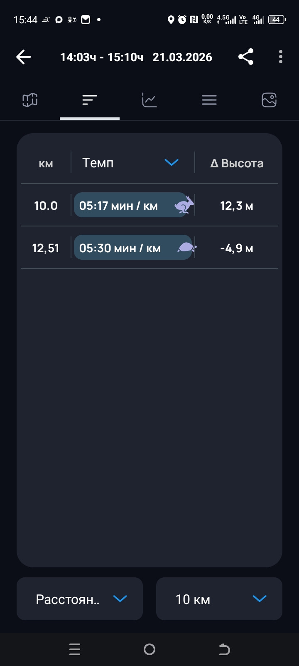Tap the rabbit fastest-split icon
The height and width of the screenshot is (666, 299).
184,205
